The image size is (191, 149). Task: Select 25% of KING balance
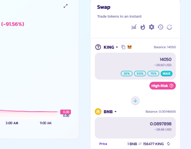(x=126, y=74)
